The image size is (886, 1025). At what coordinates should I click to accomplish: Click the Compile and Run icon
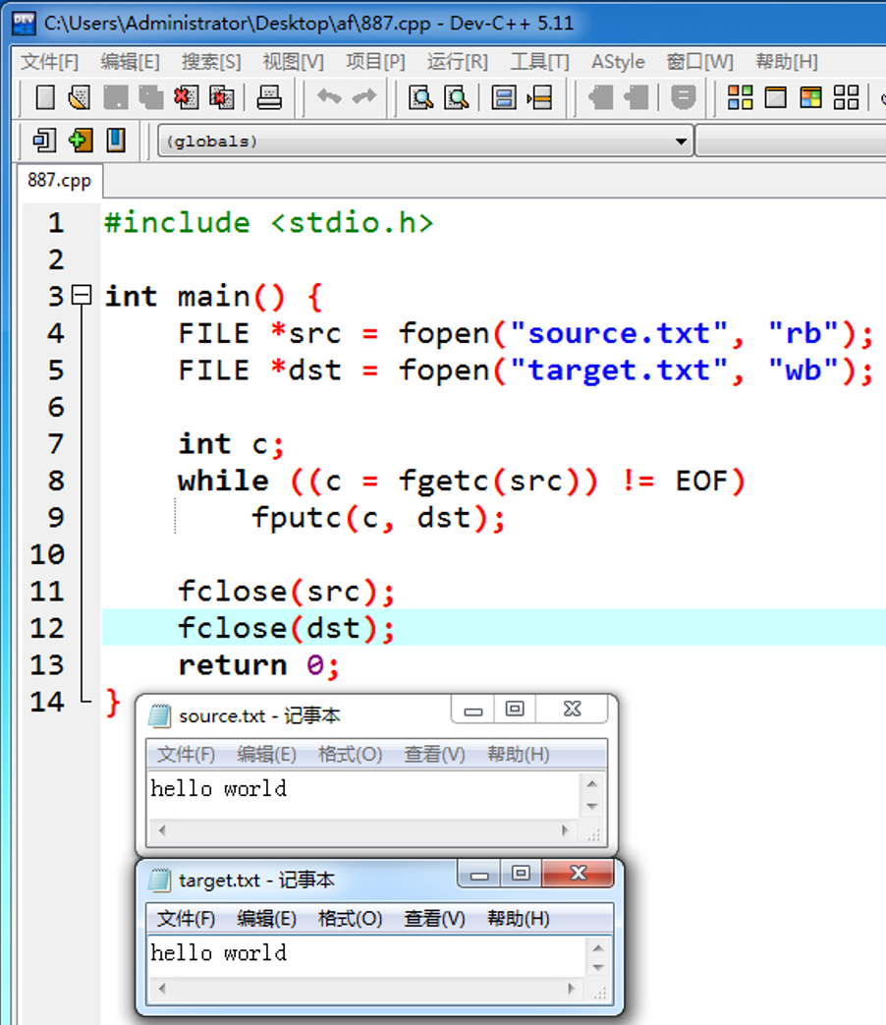coord(811,98)
